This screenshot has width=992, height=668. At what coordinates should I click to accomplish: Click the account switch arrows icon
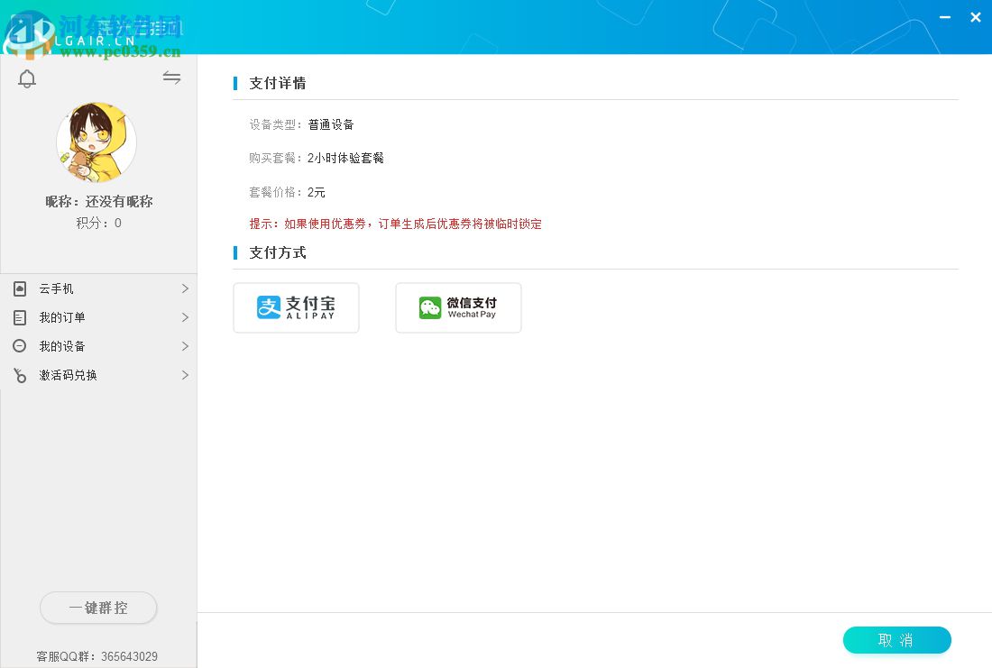tap(171, 78)
